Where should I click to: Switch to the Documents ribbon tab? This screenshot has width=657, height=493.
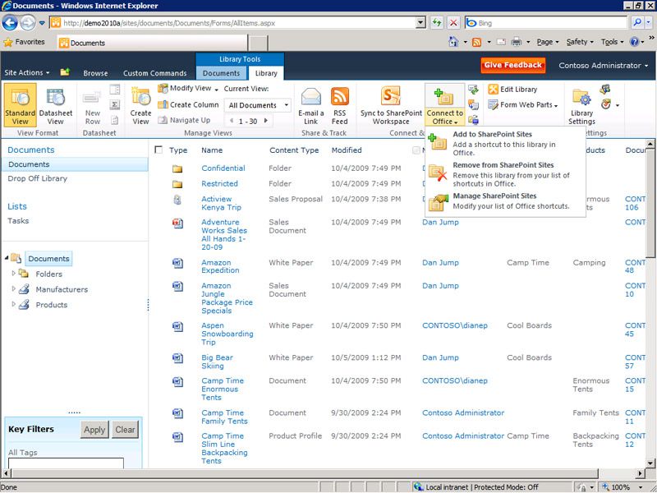coord(221,73)
